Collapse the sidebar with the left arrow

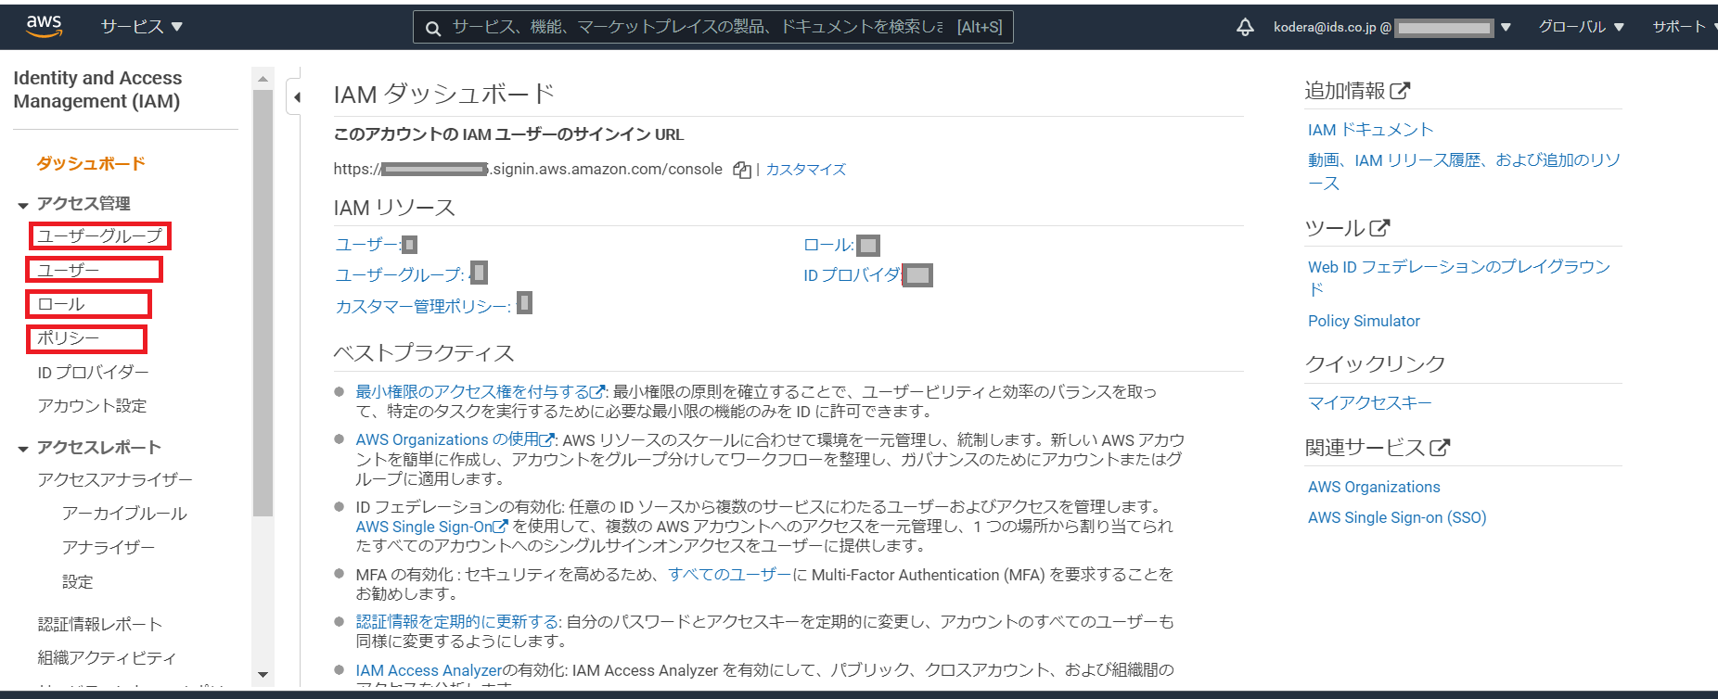click(x=297, y=96)
